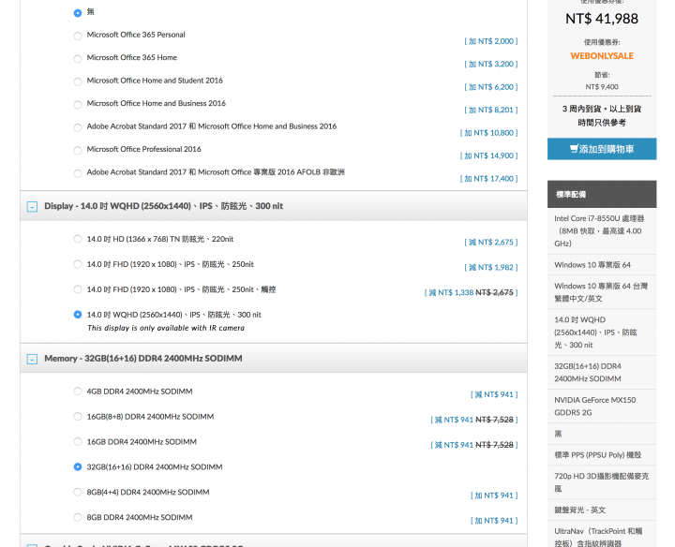
Task: Select Microsoft Office Home and Business 2016
Action: click(78, 105)
